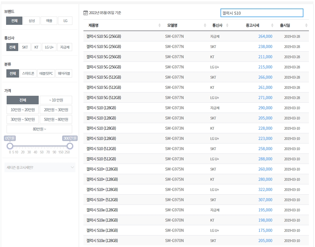Sort by 중고시세 column arrows

pyautogui.click(x=272, y=25)
